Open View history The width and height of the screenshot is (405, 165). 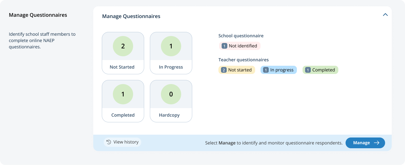click(x=122, y=142)
